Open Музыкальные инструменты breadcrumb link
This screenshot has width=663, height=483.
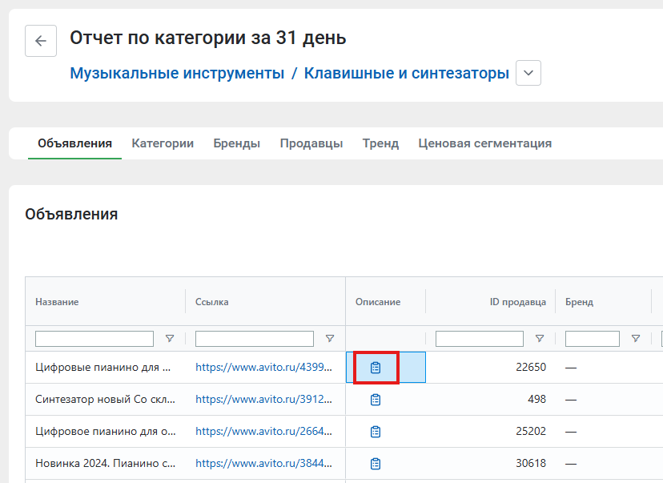[177, 73]
